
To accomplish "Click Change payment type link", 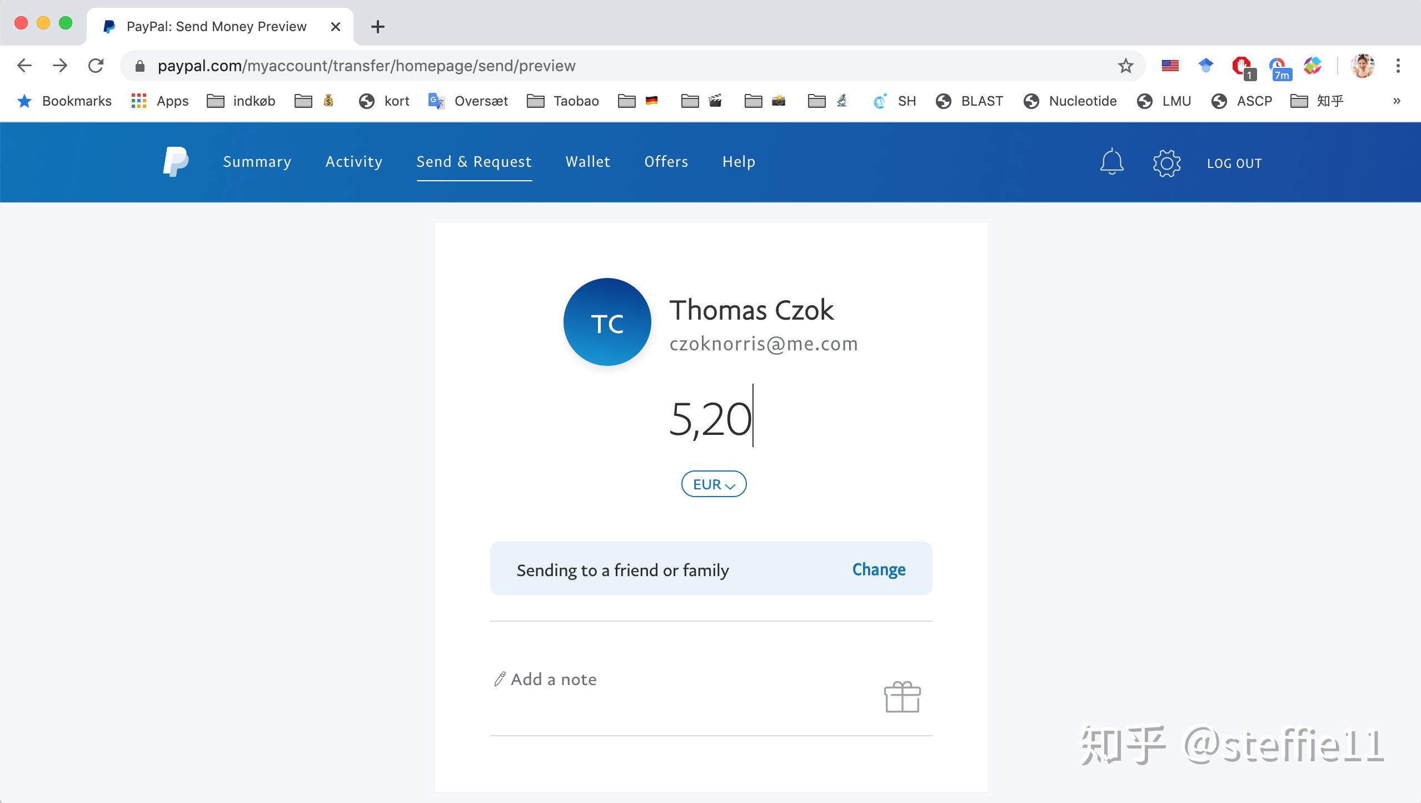I will (x=879, y=569).
